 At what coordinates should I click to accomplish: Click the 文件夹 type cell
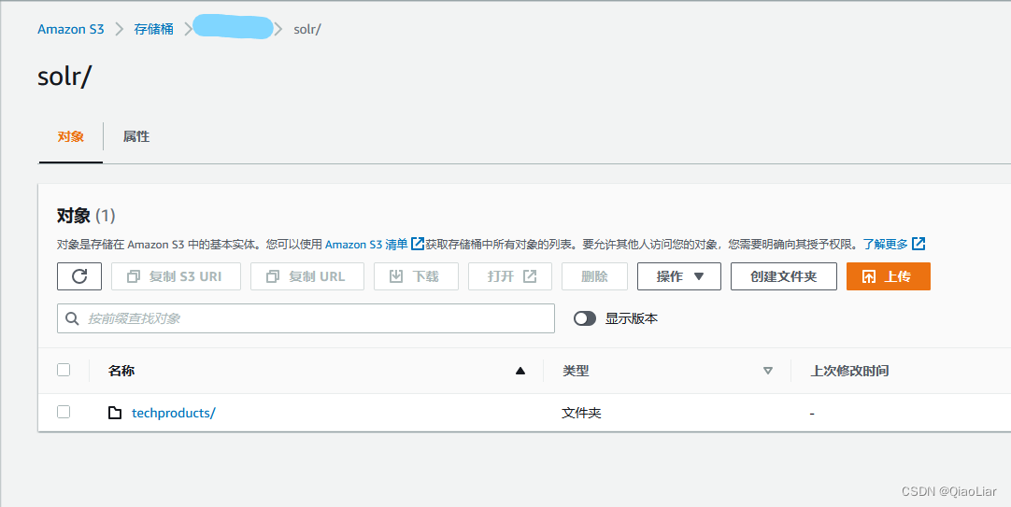(x=581, y=413)
